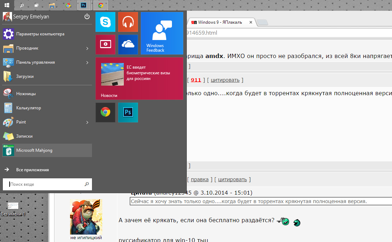This screenshot has height=242, width=392.
Task: Open the Photoshop tile in Start menu
Action: 128,113
